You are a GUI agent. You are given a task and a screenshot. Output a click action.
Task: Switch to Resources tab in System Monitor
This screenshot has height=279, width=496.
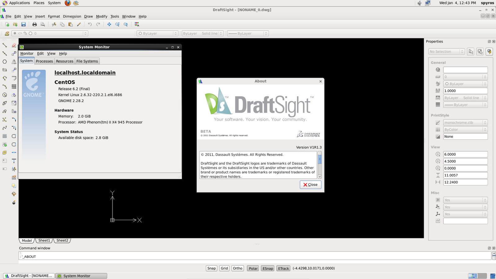click(64, 61)
